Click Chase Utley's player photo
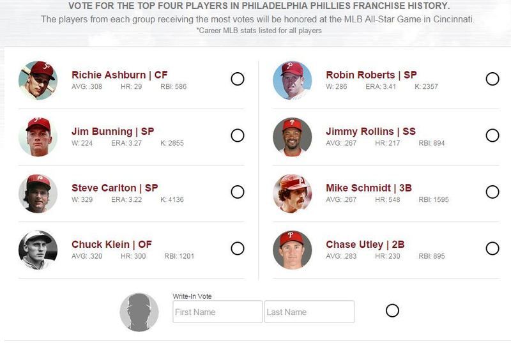 pyautogui.click(x=293, y=250)
